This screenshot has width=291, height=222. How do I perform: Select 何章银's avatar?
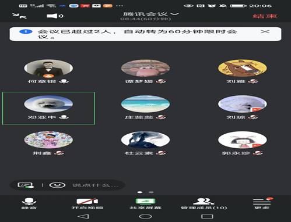(x=48, y=68)
